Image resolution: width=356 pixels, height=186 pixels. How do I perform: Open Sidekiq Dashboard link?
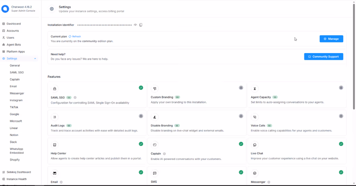(x=19, y=172)
